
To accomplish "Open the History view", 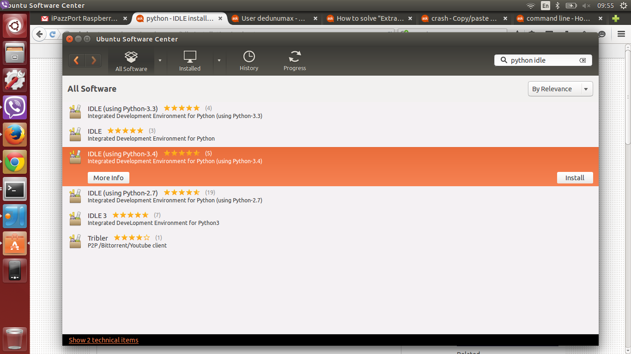I will [249, 61].
